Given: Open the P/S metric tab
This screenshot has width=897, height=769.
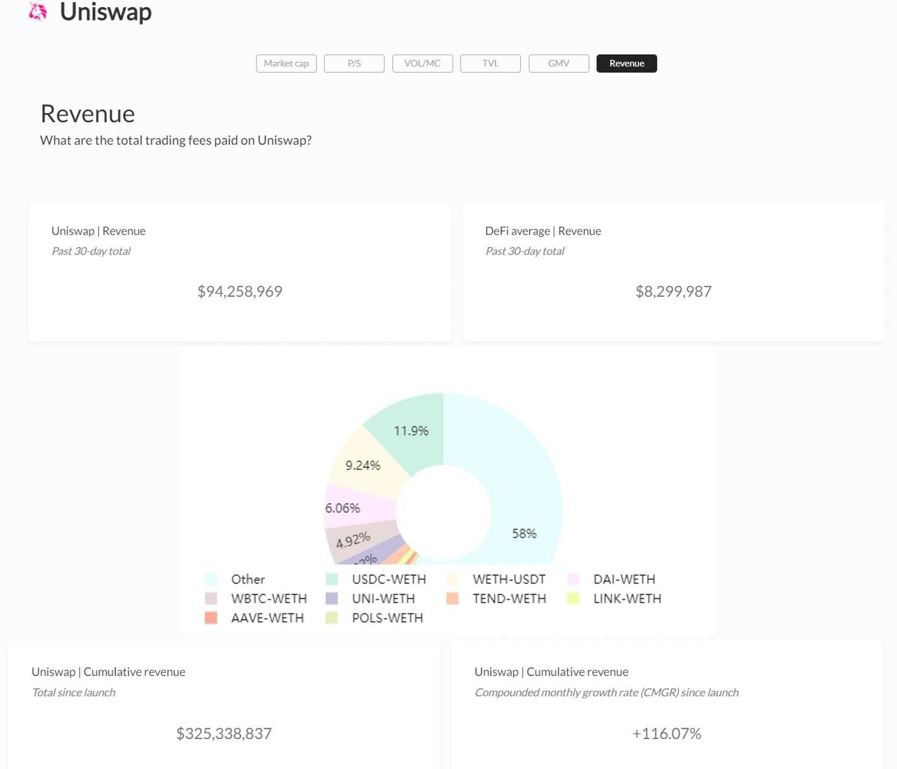Looking at the screenshot, I should coord(354,64).
